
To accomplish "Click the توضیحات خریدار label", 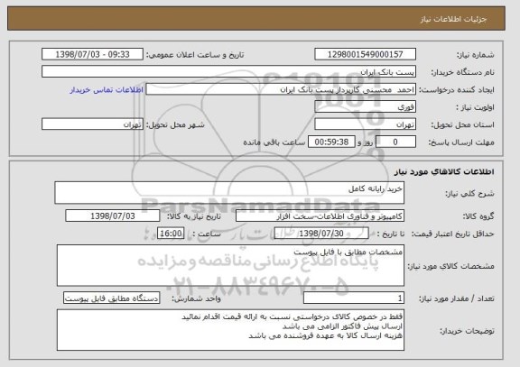I will [x=467, y=331].
